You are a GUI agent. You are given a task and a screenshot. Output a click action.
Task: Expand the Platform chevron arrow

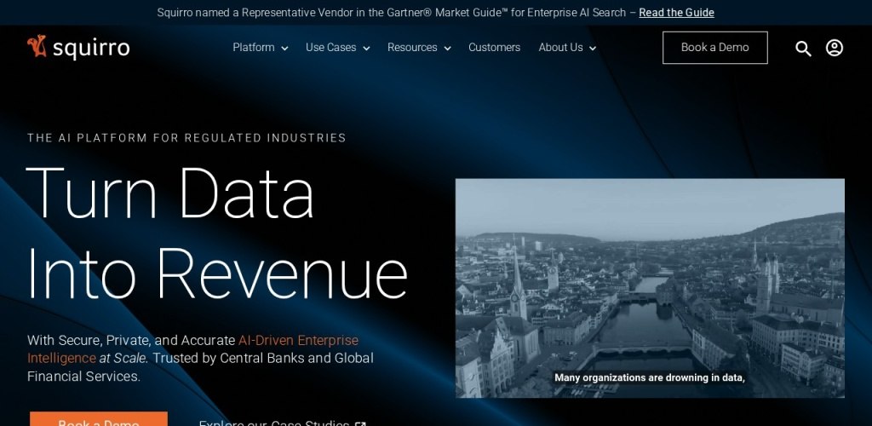point(284,49)
